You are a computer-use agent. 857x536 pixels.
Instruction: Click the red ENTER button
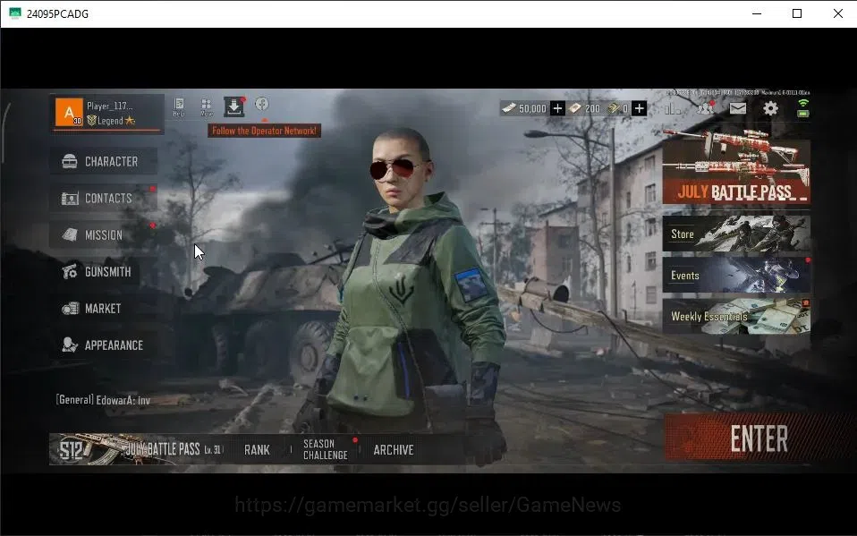click(759, 438)
